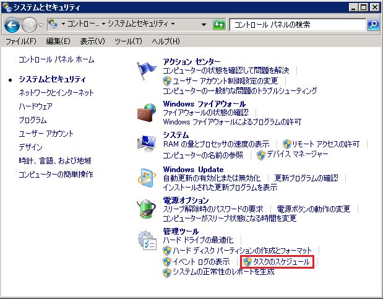Open コンピューターの簡単操作 category

point(56,175)
